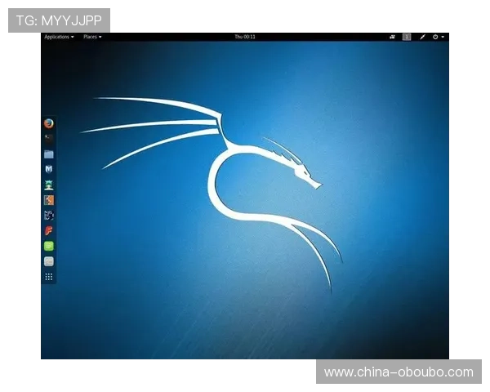Open Maltego from the dock
The width and height of the screenshot is (490, 392).
point(49,216)
